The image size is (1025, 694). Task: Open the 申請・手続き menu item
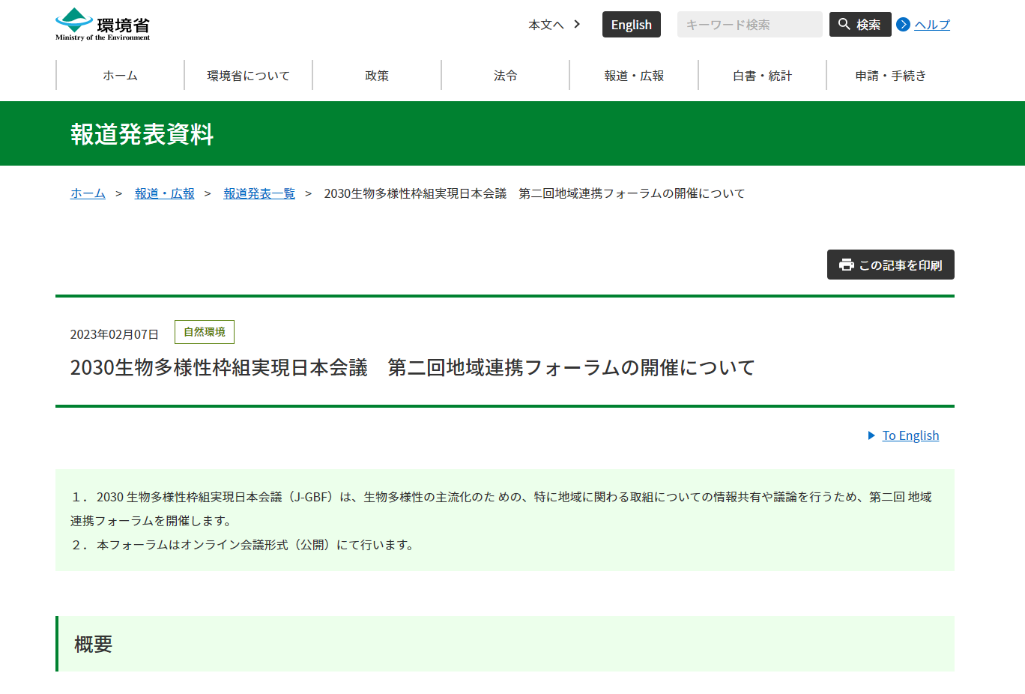pos(890,76)
